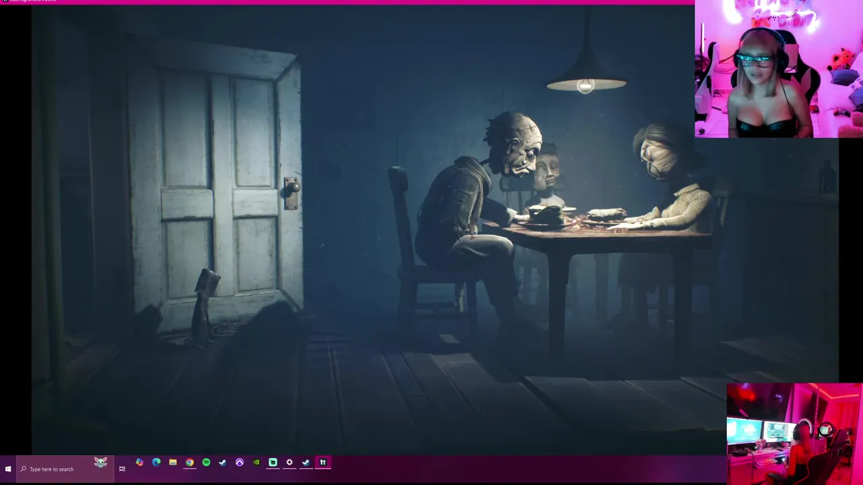The height and width of the screenshot is (485, 863).
Task: Switch to the second Steam taskbar icon
Action: coord(306,462)
